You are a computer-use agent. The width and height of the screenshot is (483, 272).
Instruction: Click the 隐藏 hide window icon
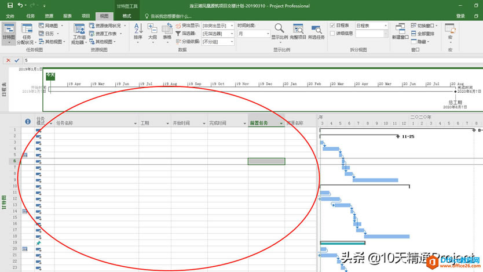coord(414,42)
